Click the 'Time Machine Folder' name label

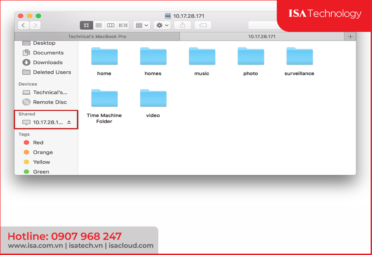tap(104, 118)
